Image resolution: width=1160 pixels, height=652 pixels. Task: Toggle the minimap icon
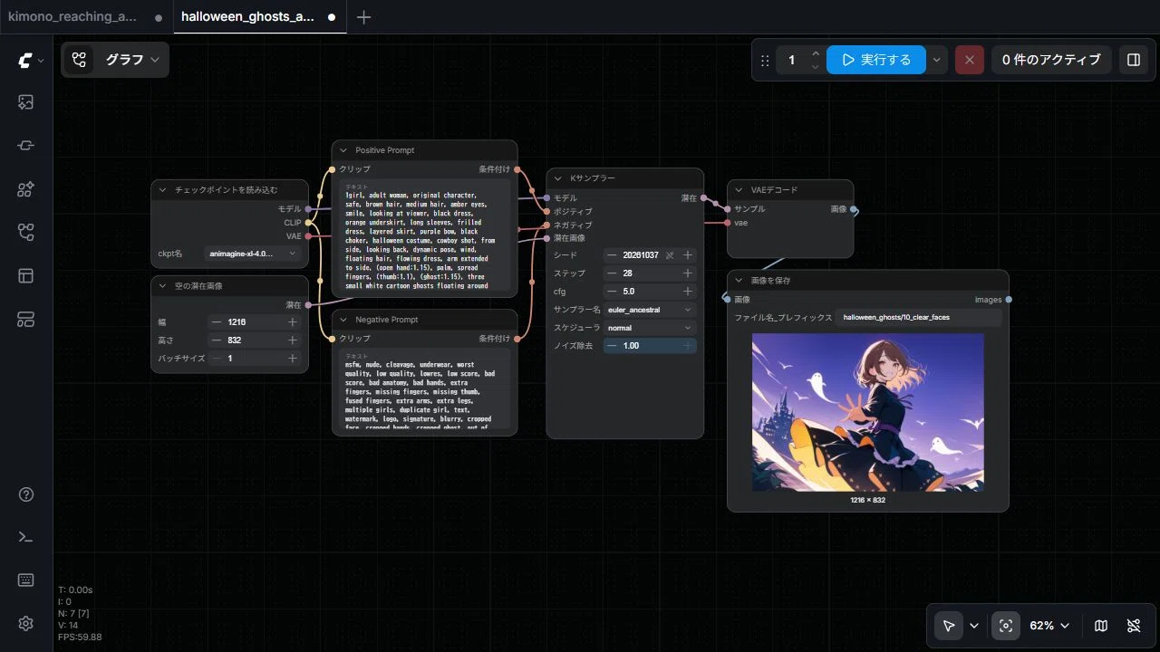(1101, 626)
